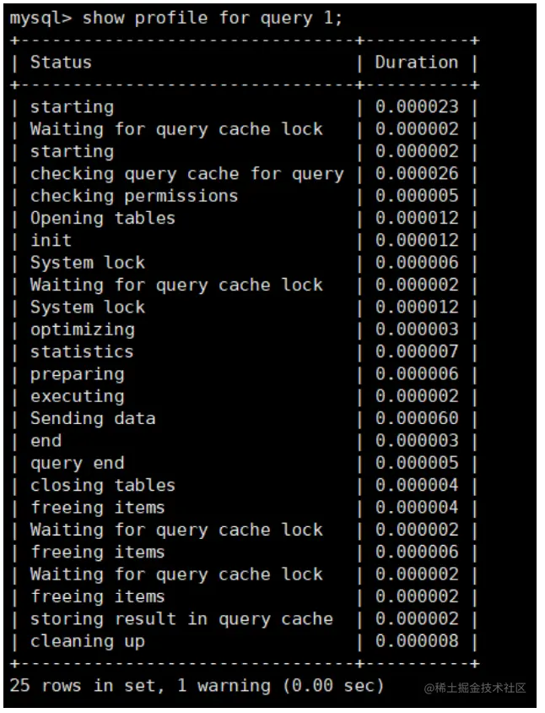The width and height of the screenshot is (545, 713).
Task: Click the 0.000023 duration for starting
Action: pos(417,107)
